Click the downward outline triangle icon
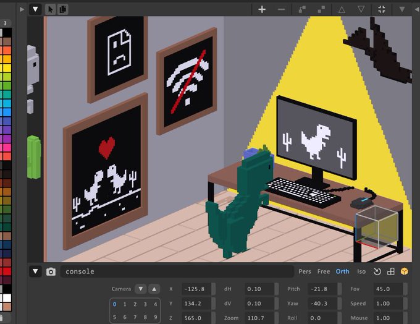Image resolution: width=420 pixels, height=324 pixels. pos(361,9)
